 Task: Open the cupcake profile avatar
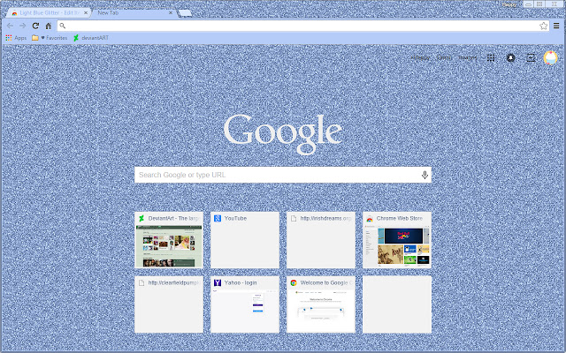point(550,57)
